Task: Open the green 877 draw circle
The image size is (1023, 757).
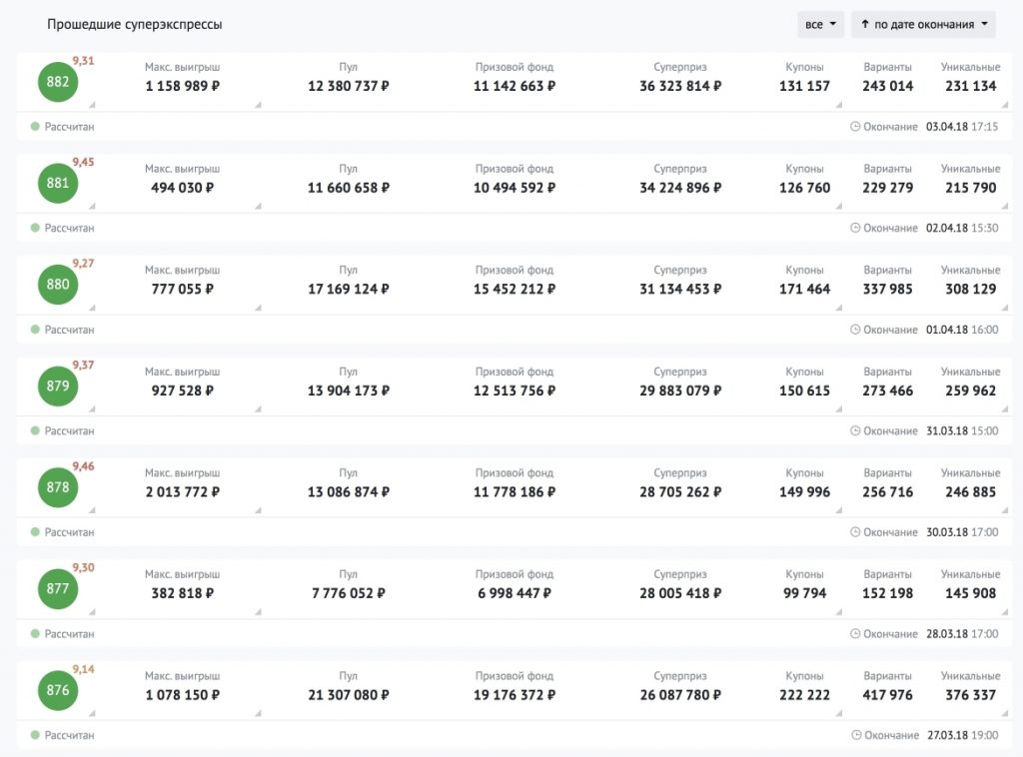Action: coord(58,589)
